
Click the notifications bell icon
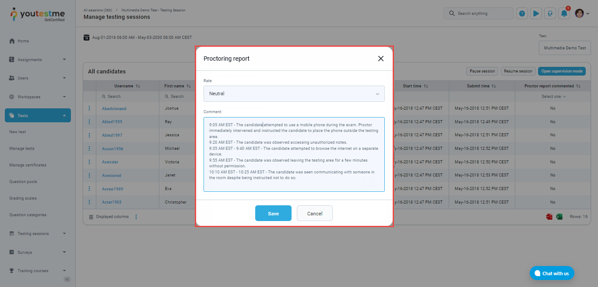pos(564,14)
